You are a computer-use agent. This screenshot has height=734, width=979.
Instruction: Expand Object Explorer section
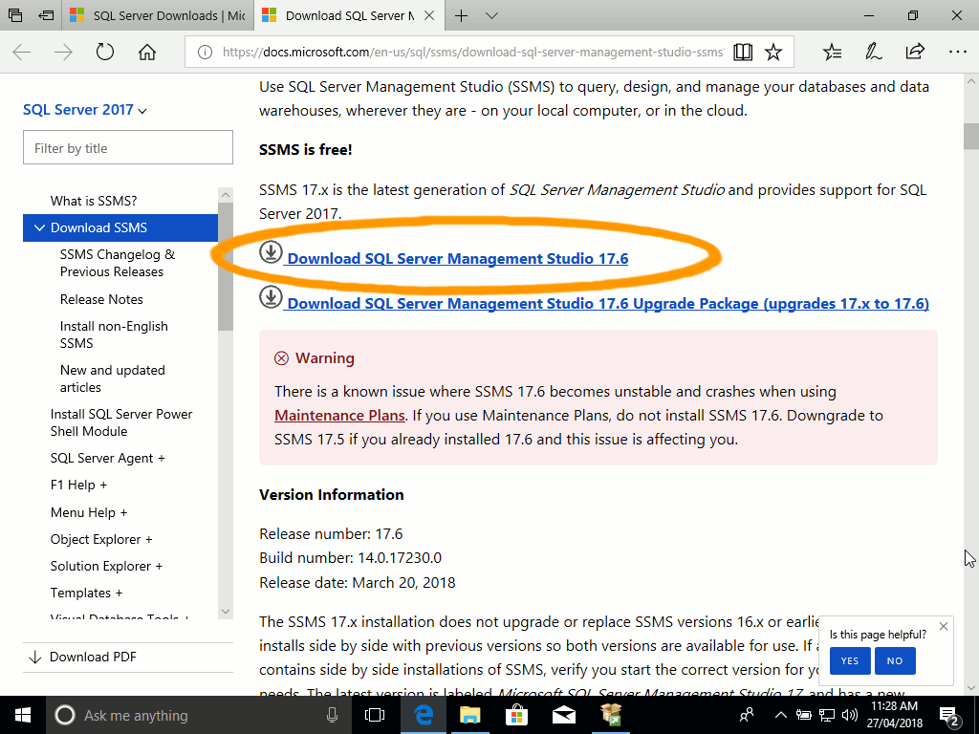click(x=101, y=539)
